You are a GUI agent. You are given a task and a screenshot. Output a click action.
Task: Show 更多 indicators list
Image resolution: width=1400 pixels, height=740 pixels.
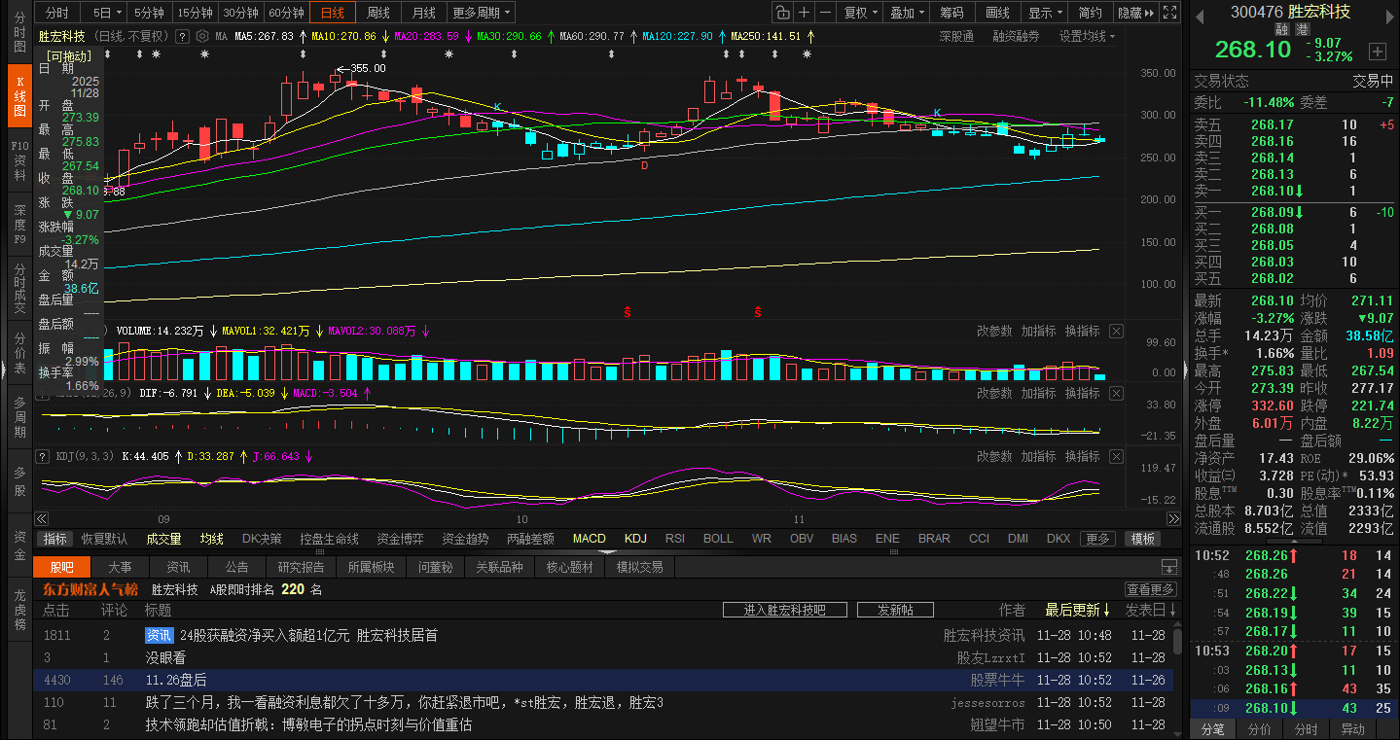coord(1097,539)
